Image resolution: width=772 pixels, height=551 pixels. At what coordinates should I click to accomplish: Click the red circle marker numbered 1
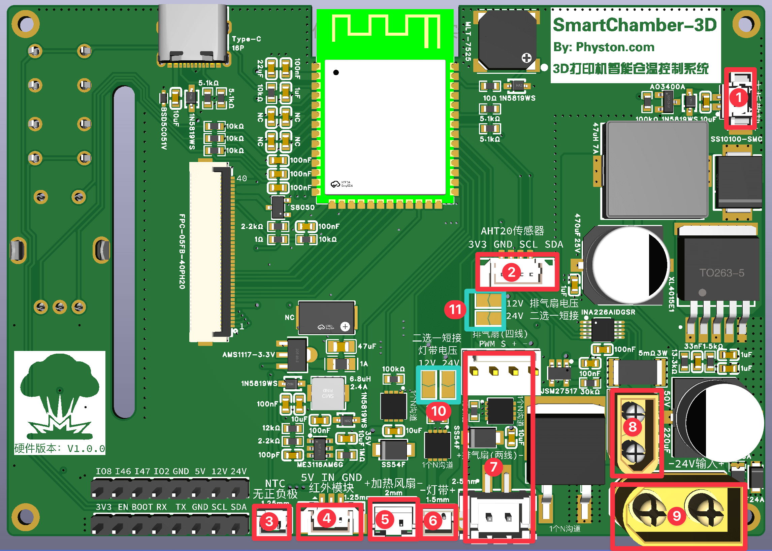(738, 98)
